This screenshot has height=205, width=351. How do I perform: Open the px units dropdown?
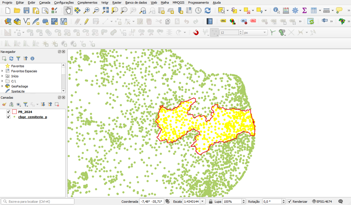click(255, 33)
